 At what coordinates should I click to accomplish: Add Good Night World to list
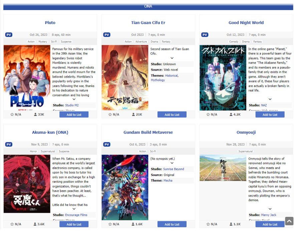[x=270, y=114]
